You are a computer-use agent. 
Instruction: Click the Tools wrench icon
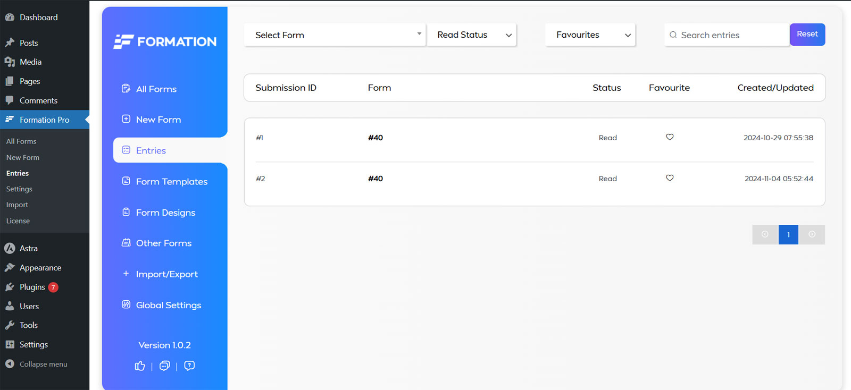coord(10,325)
